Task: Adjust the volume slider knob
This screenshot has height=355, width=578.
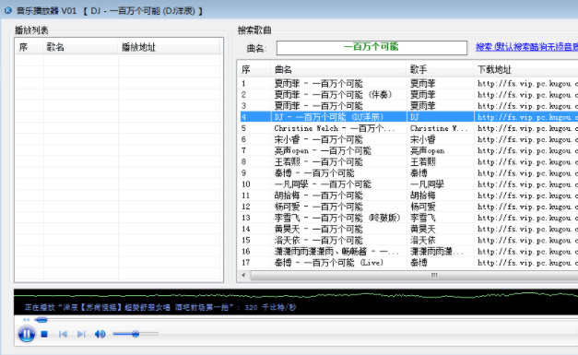Action: [136, 334]
